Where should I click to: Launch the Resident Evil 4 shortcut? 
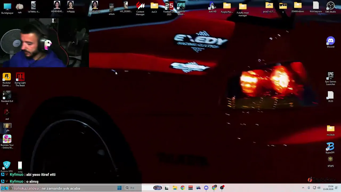[7, 98]
